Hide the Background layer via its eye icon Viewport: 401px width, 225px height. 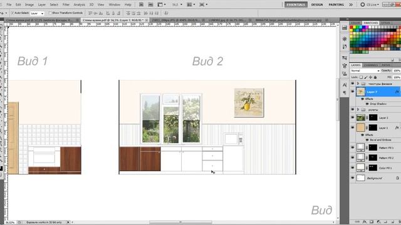click(x=353, y=177)
